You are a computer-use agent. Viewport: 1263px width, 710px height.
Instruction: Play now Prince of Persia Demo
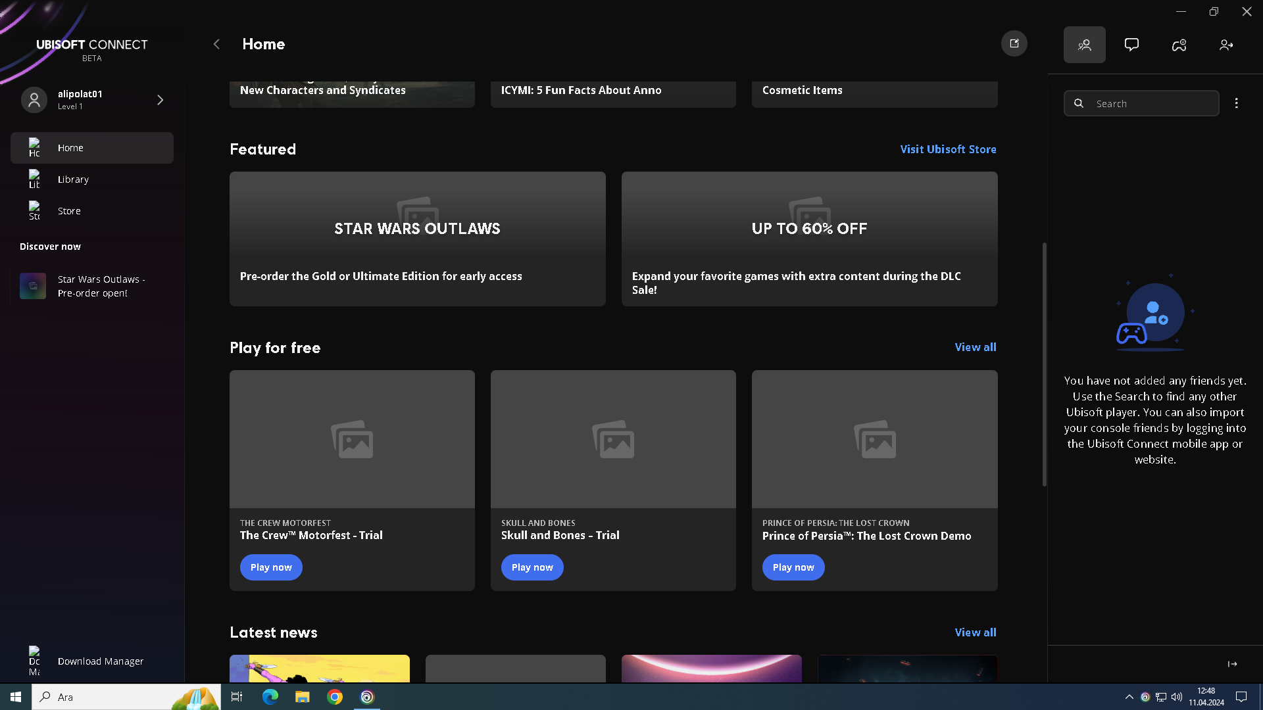tap(793, 567)
